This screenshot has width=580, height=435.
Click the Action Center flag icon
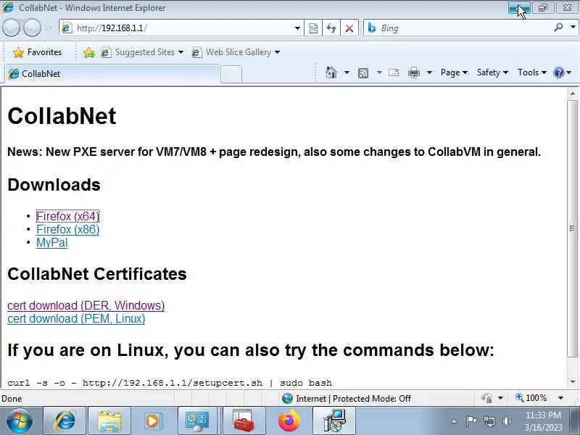coord(471,420)
